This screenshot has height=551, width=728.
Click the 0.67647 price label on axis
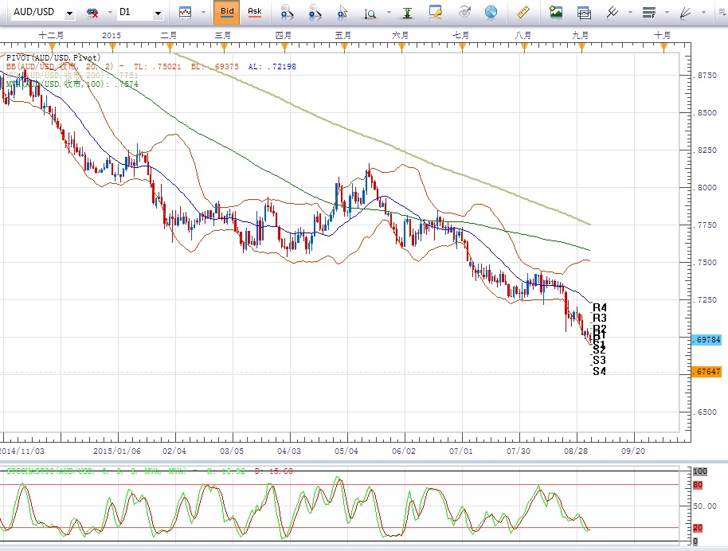(x=708, y=372)
